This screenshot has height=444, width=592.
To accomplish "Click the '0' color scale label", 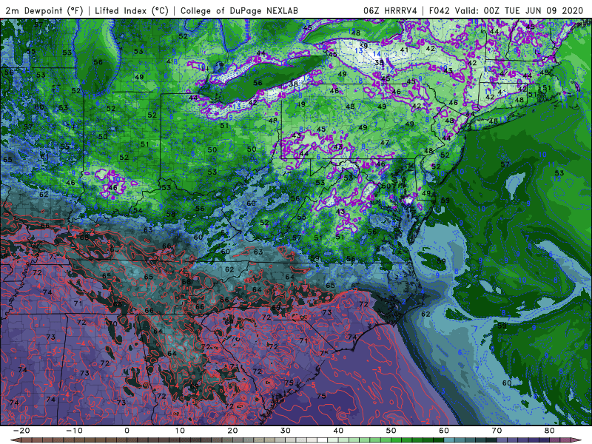I will [127, 431].
